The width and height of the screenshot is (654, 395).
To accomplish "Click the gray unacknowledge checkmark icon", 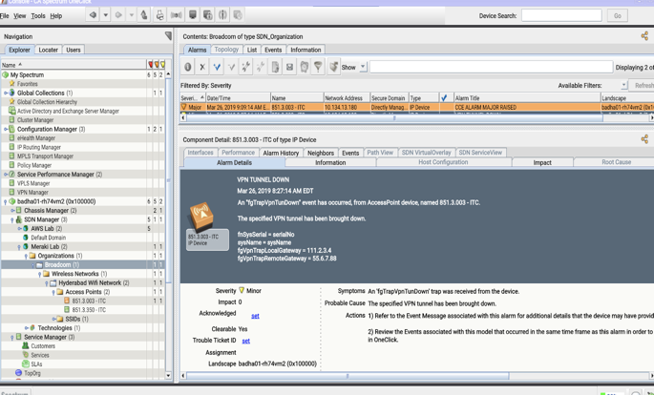I will (x=231, y=67).
